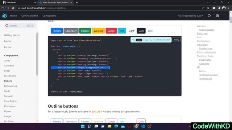232x130 pixels.
Task: Click the Link variant button
Action: (x=150, y=31)
